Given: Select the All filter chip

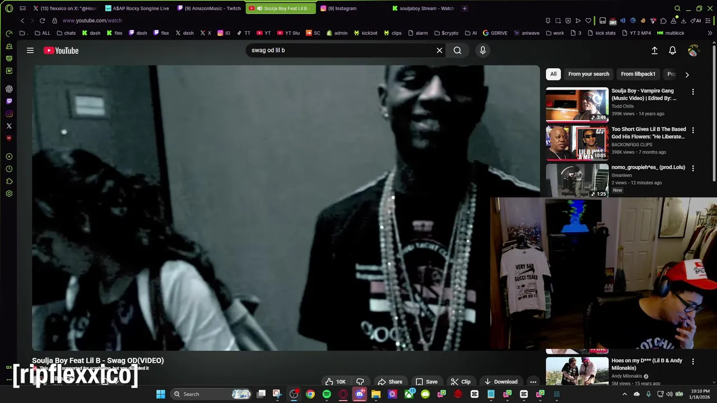Looking at the screenshot, I should pos(553,74).
